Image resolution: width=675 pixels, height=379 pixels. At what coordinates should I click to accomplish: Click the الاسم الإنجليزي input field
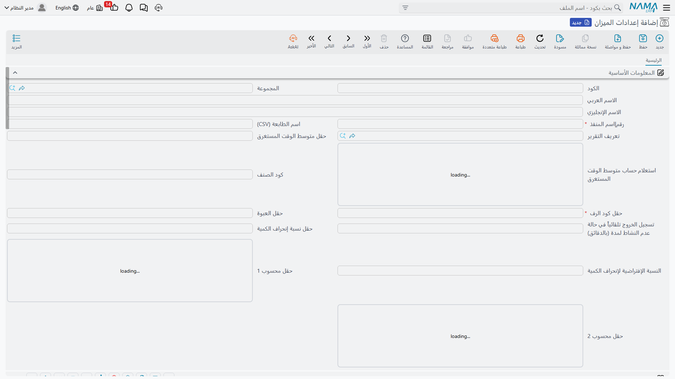pyautogui.click(x=295, y=112)
